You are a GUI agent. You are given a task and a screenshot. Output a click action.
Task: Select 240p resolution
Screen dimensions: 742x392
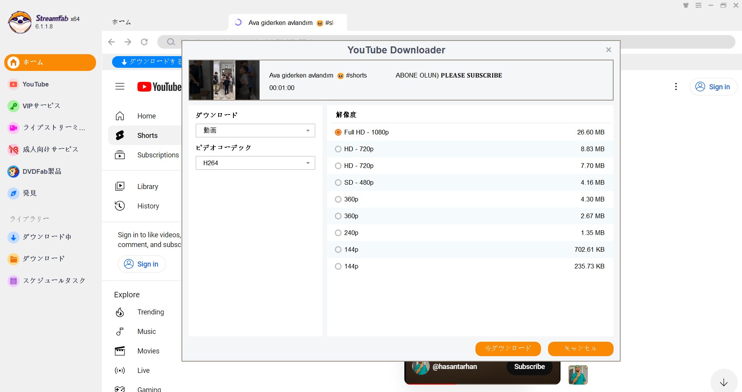click(x=470, y=233)
